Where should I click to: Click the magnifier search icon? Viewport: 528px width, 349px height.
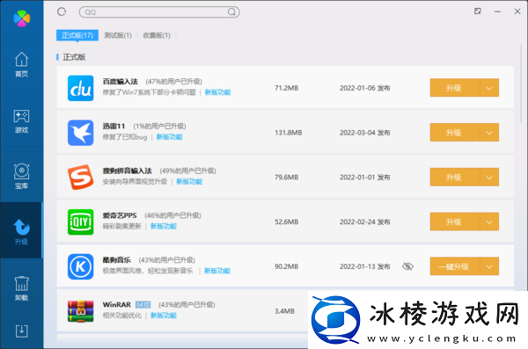point(231,12)
